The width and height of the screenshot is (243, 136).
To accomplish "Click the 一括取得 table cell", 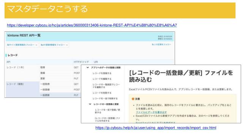I will click(x=45, y=84).
